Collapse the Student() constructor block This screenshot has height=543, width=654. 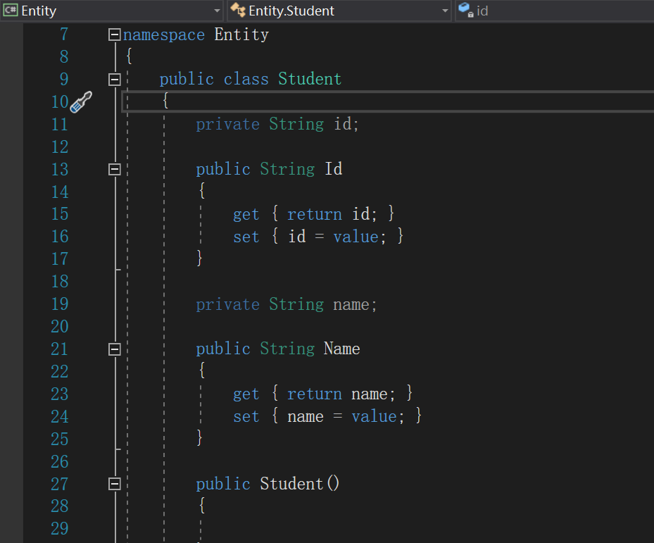(114, 484)
